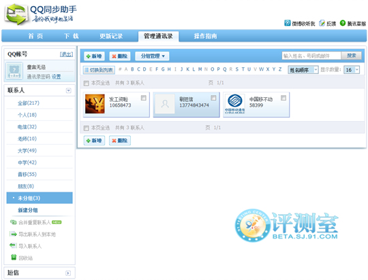Viewport: 368px width, 280px height.
Task: Tick the bottom 本页全选 checkbox
Action: 87,128
